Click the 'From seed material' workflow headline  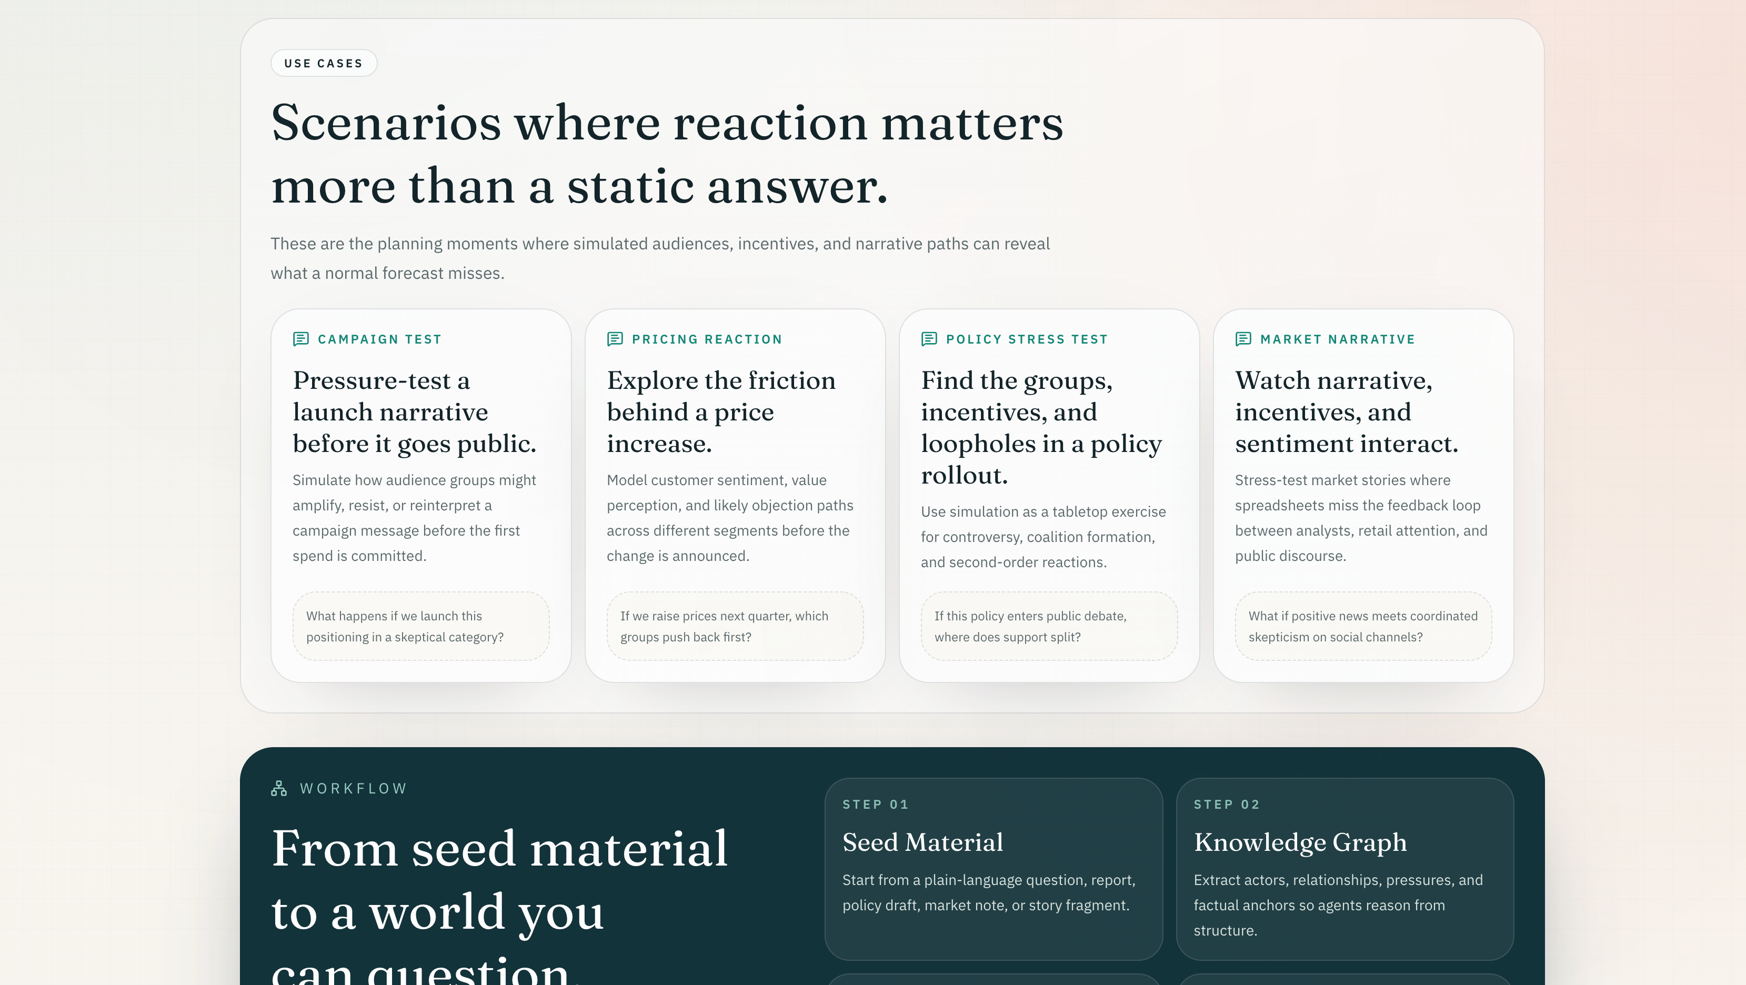(x=499, y=903)
